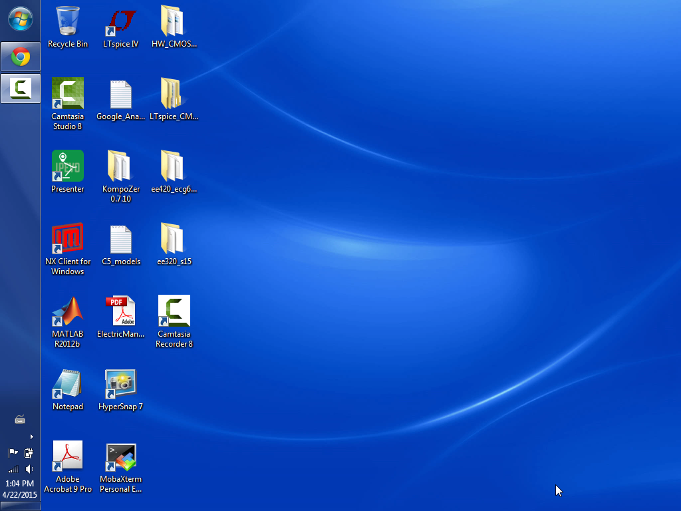
Task: Select the Adobe Acrobat 9 Pro icon
Action: tap(68, 457)
